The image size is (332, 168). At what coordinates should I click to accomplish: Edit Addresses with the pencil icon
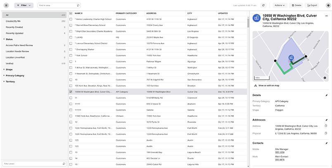click(327, 120)
